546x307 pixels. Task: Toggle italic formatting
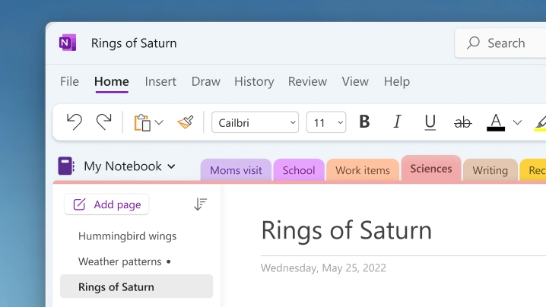point(397,122)
